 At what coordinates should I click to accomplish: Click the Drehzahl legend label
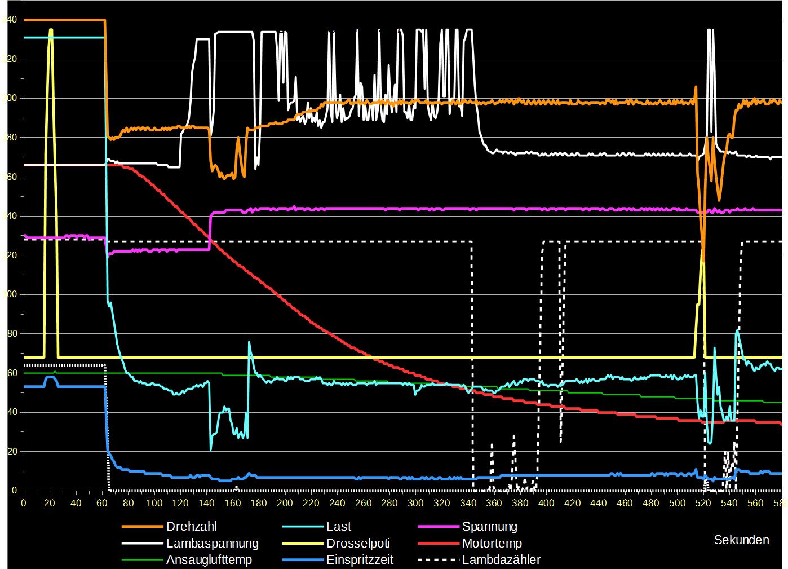point(191,527)
